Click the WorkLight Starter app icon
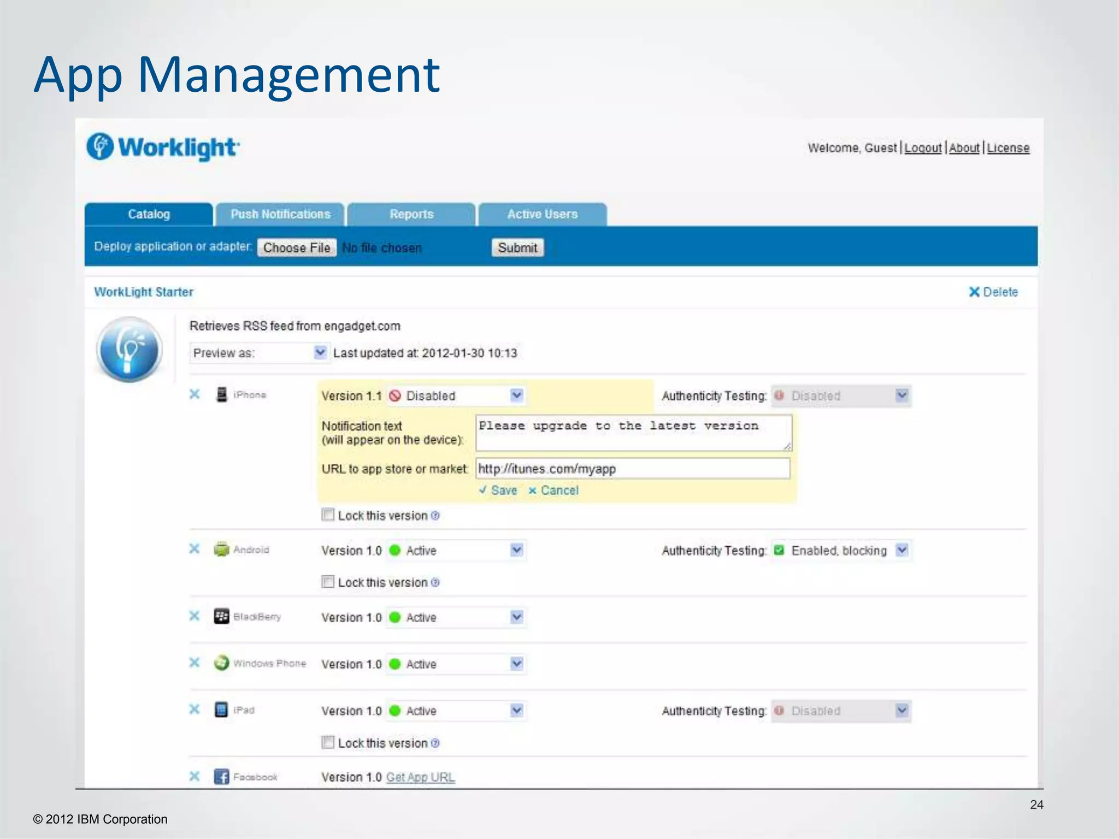This screenshot has height=839, width=1119. click(129, 350)
